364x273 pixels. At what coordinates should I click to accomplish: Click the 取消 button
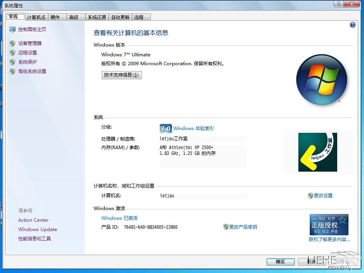tap(312, 262)
